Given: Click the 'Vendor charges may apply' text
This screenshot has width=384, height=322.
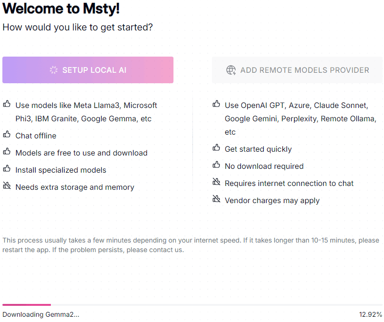Looking at the screenshot, I should (272, 200).
